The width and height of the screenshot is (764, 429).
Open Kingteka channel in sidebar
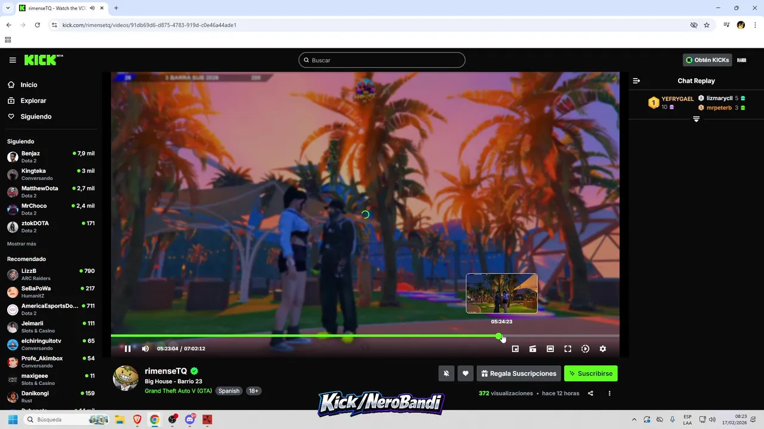50,175
